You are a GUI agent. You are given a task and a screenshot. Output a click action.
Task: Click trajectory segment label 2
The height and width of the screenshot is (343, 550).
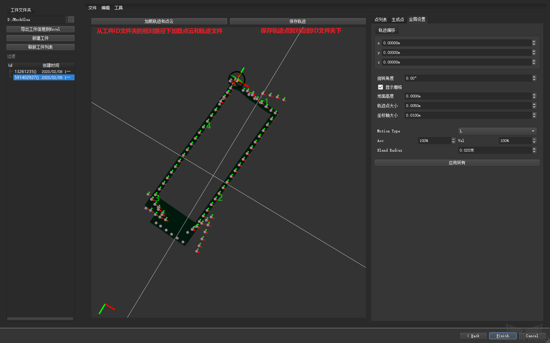coord(220,198)
